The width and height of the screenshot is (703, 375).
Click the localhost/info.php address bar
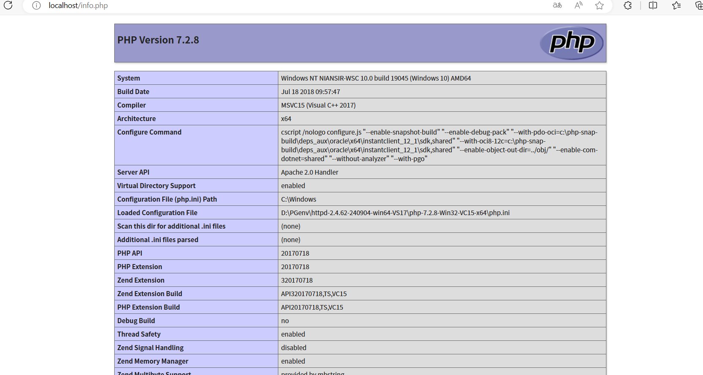pos(78,5)
